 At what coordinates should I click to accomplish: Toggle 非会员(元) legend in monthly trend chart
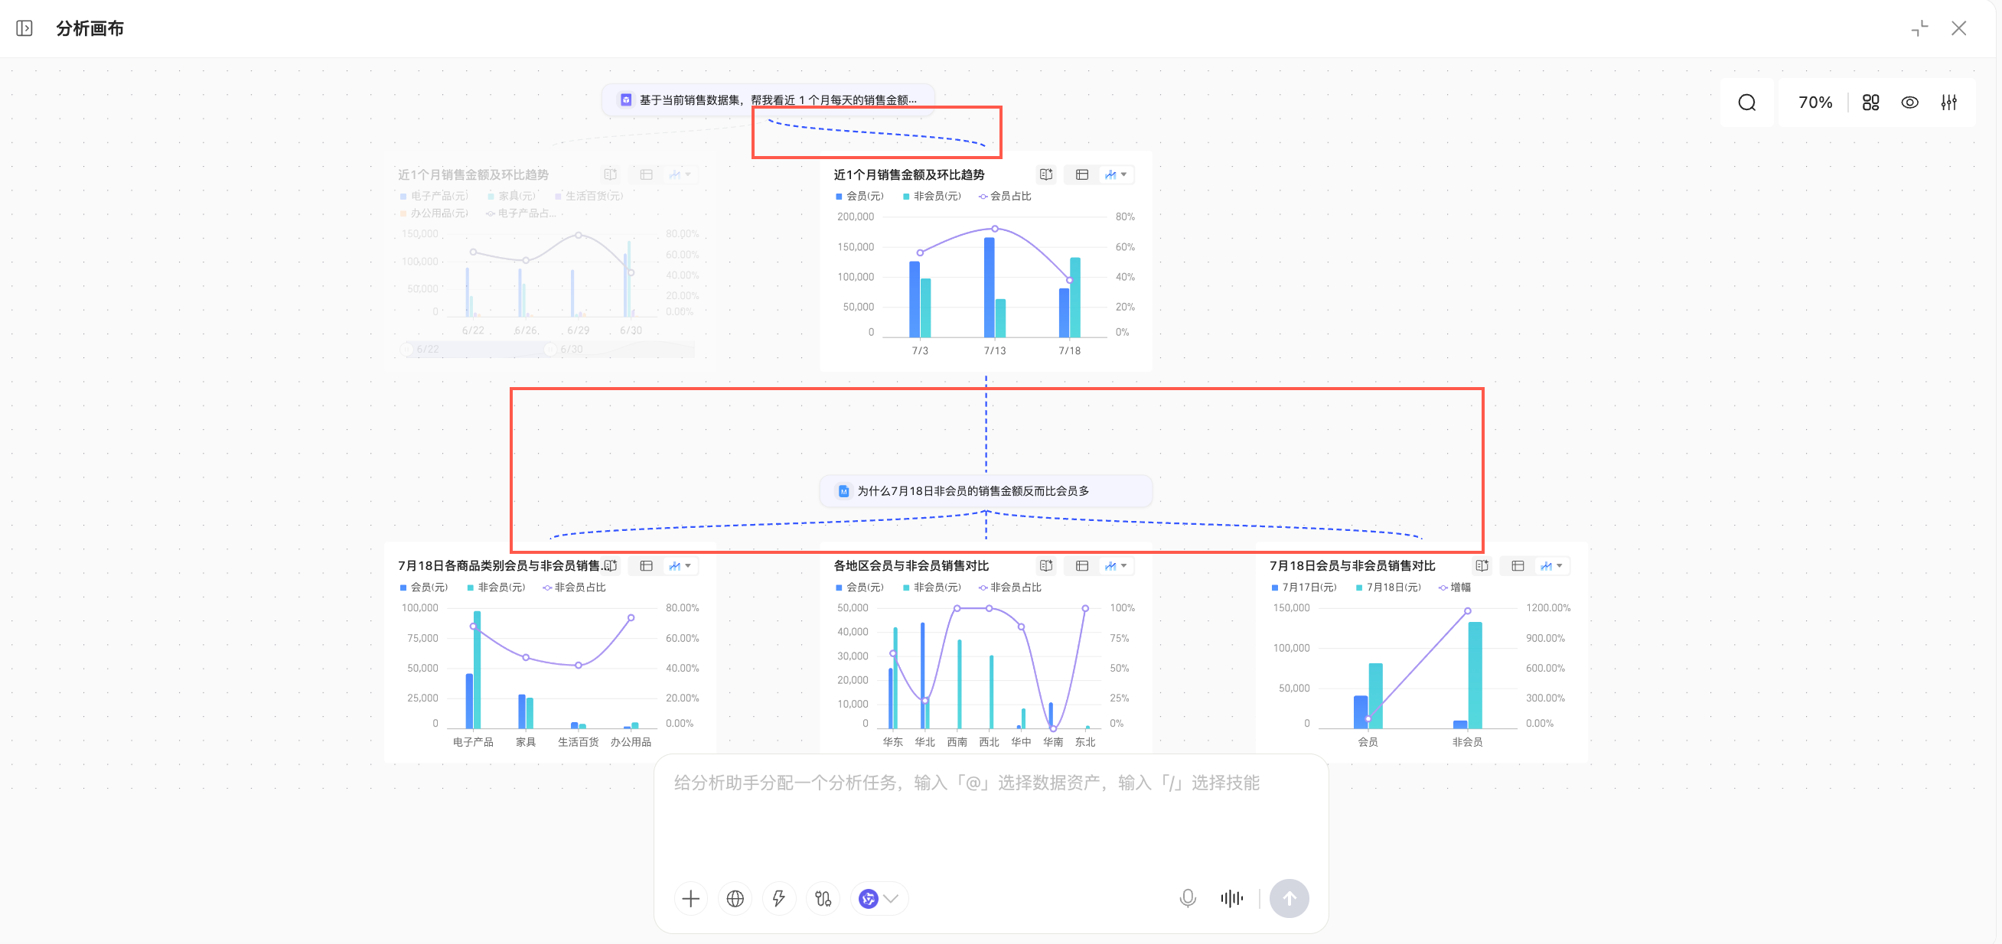click(x=931, y=196)
